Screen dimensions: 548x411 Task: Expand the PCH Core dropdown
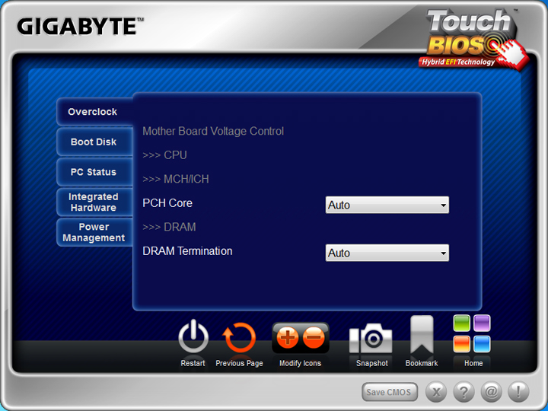387,205
